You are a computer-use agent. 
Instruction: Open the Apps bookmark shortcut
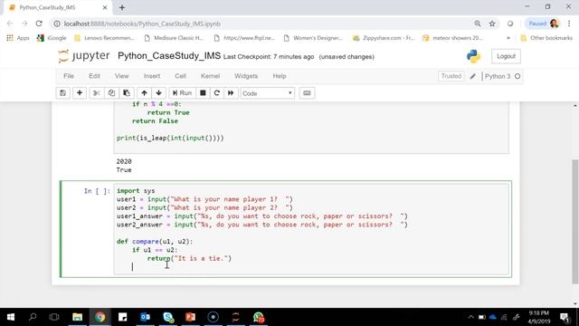pyautogui.click(x=18, y=38)
